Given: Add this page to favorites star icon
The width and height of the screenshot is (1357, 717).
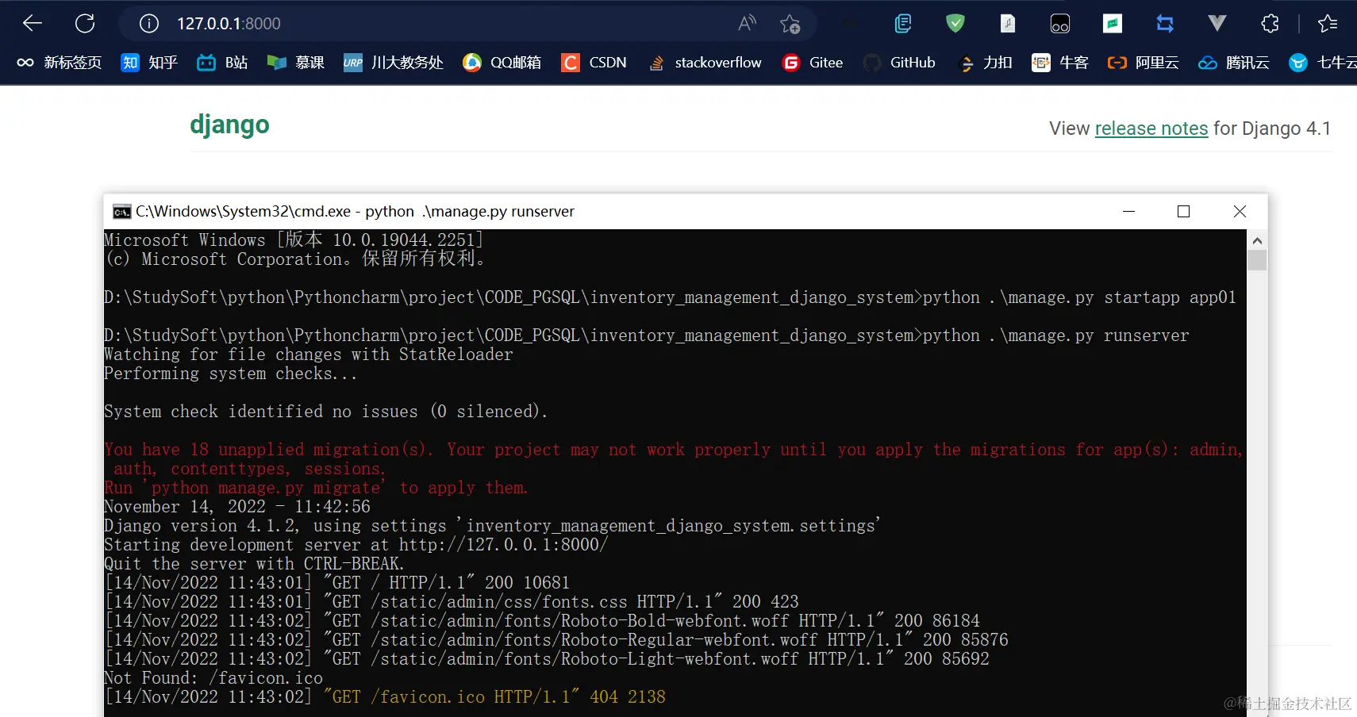Looking at the screenshot, I should pyautogui.click(x=790, y=24).
